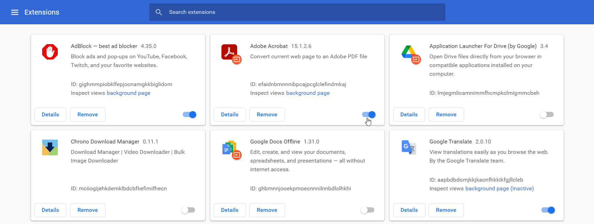Turn on Google Docs Offline toggle
Viewport: 594px width, 224px height.
point(367,210)
